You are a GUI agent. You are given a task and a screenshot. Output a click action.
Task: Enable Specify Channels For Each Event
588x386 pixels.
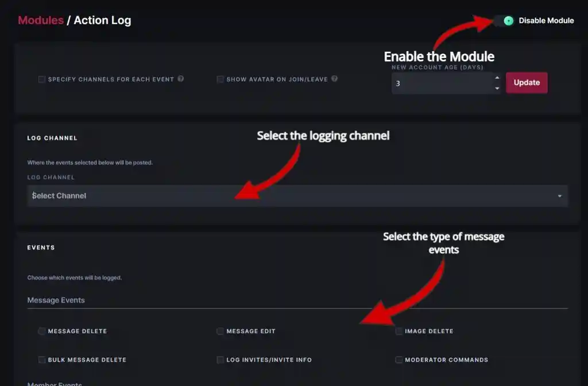coord(42,79)
